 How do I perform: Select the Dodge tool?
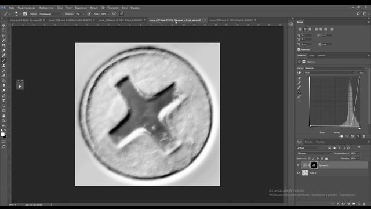point(3,91)
